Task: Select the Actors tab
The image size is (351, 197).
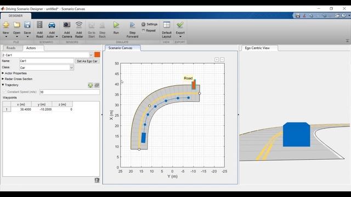Action: 31,48
